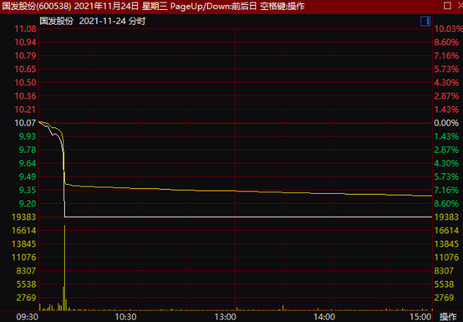The width and height of the screenshot is (463, 322).
Task: Click the 13:00 time axis label
Action: click(x=226, y=317)
